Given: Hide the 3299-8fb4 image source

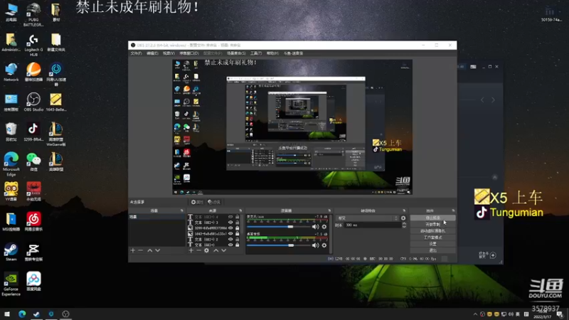Looking at the screenshot, I should 230,228.
